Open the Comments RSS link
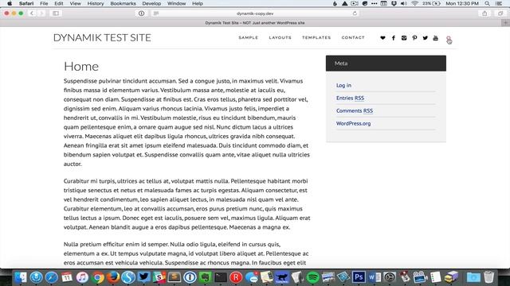Image resolution: width=510 pixels, height=286 pixels. pyautogui.click(x=355, y=110)
